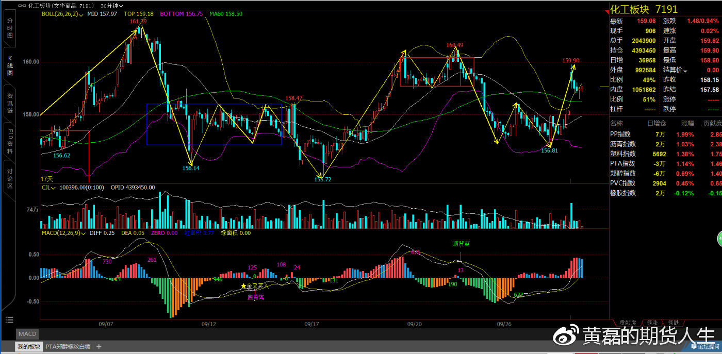Click the MA60 158.50 label
Screen dimensions: 722x354
(x=226, y=14)
